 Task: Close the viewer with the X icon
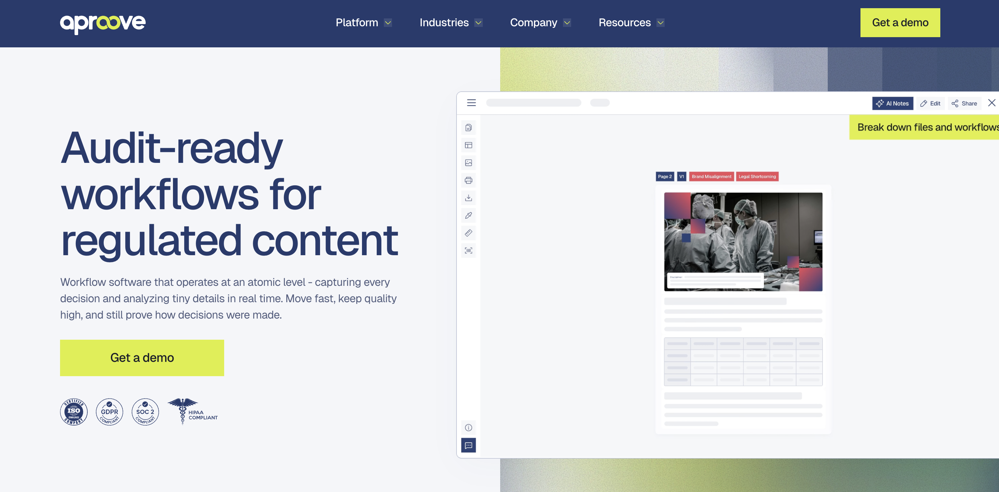point(991,103)
